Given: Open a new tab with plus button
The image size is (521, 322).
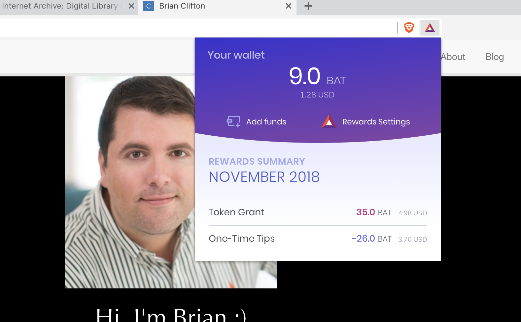Looking at the screenshot, I should point(308,6).
